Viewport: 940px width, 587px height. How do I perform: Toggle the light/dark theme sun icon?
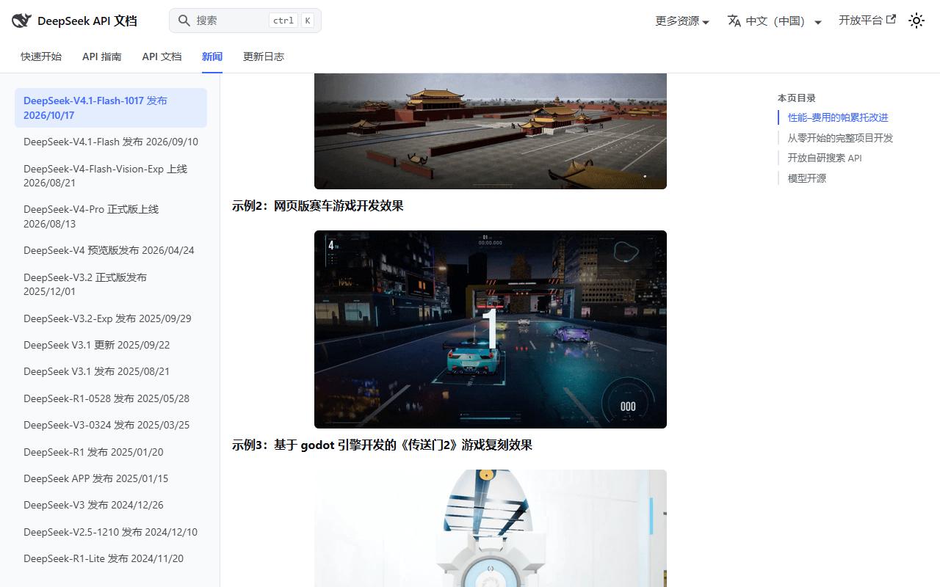[x=916, y=21]
